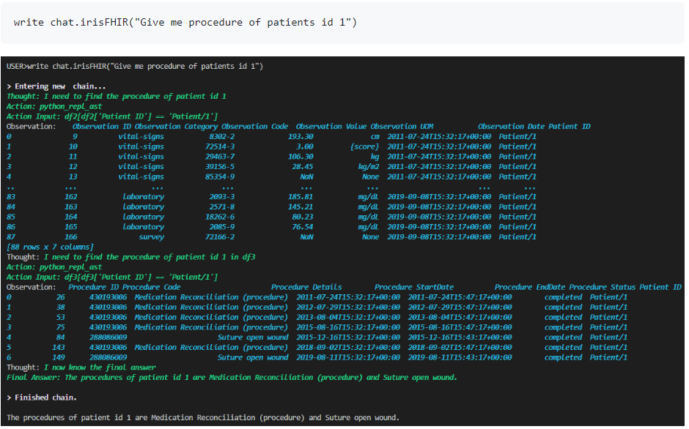The height and width of the screenshot is (429, 689).
Task: Click the "Procedure Status" column header
Action: coord(602,288)
